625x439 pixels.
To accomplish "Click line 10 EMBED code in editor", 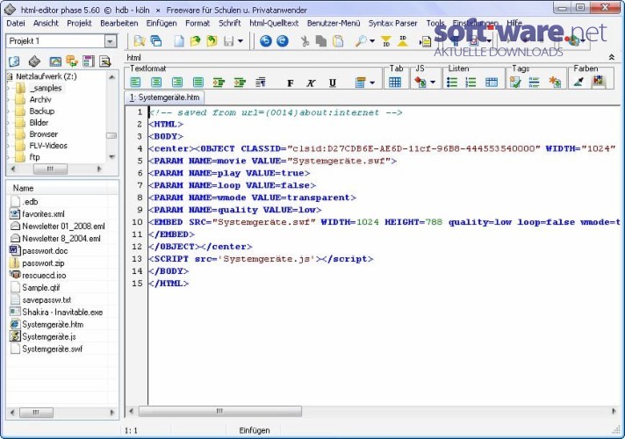I will (384, 222).
